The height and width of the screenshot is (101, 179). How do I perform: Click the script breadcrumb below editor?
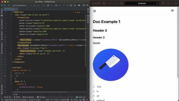coord(15,95)
